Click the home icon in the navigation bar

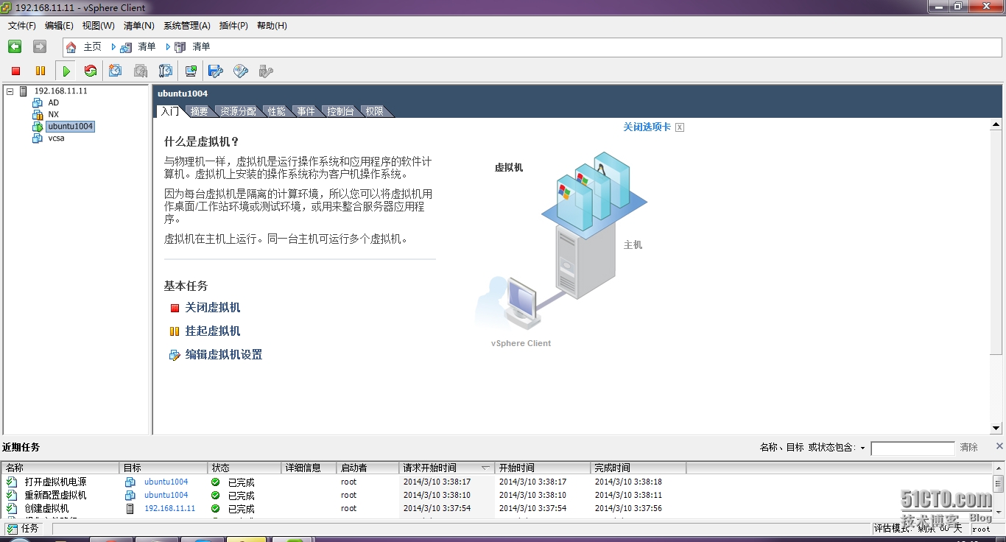71,47
